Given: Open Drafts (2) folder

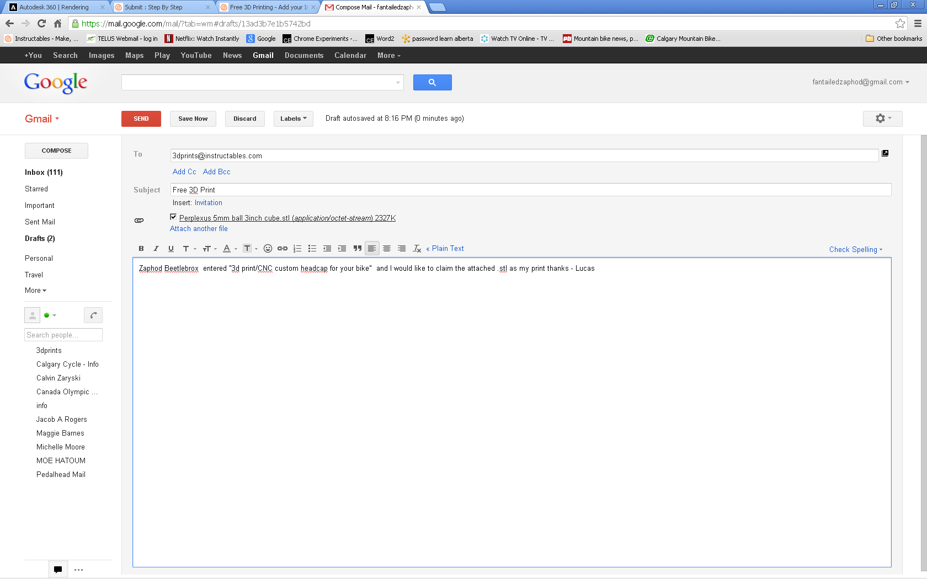Looking at the screenshot, I should coord(40,239).
